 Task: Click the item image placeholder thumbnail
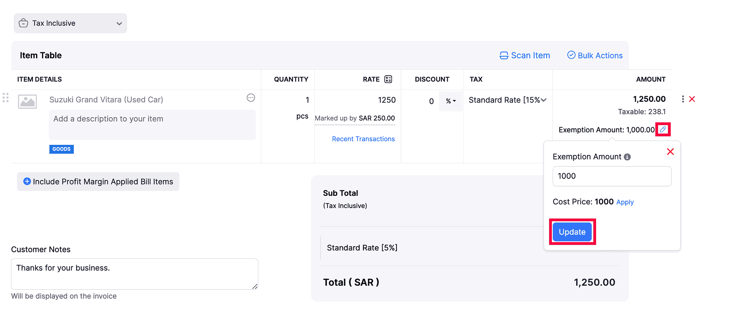click(x=27, y=101)
